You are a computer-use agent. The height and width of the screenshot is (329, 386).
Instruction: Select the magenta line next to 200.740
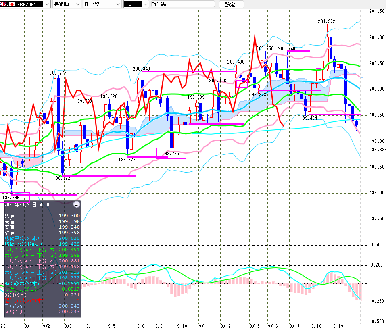click(298, 51)
